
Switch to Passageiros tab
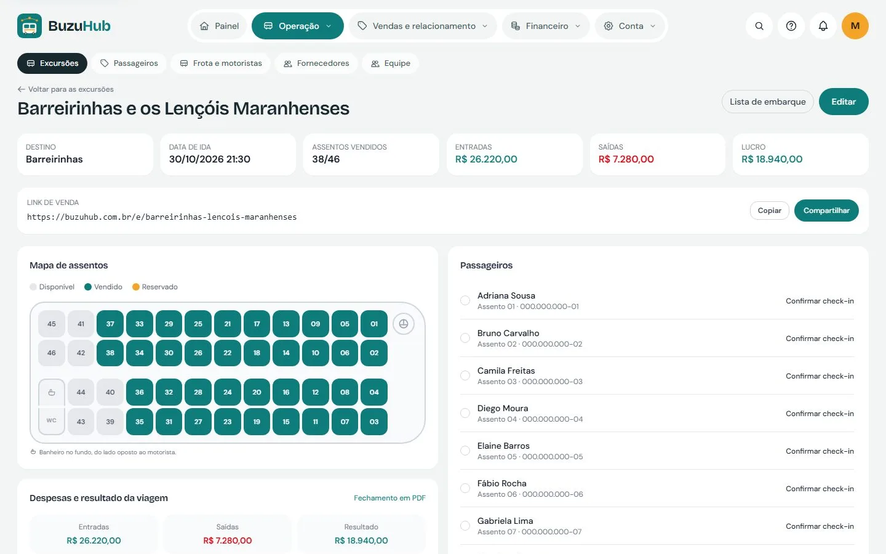pyautogui.click(x=129, y=63)
